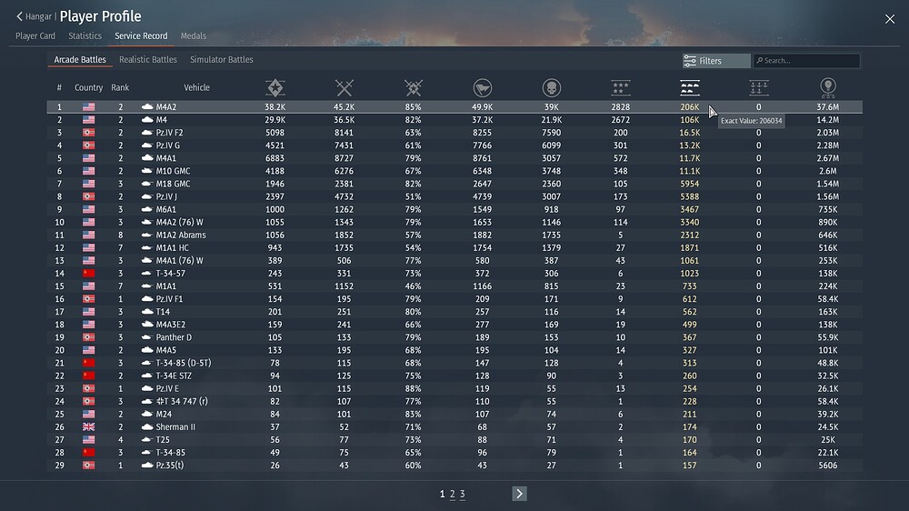Sort by the skull deaths icon
Screen dimensions: 909x511
tap(552, 87)
